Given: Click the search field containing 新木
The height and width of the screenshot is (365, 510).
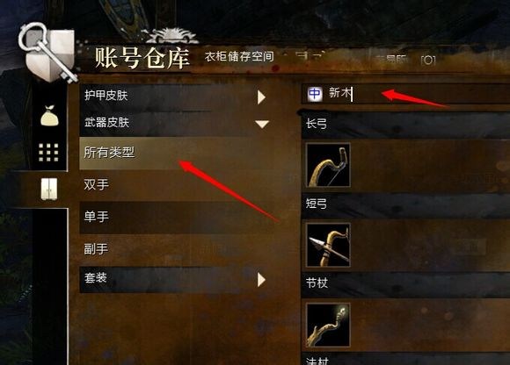Looking at the screenshot, I should [x=406, y=94].
